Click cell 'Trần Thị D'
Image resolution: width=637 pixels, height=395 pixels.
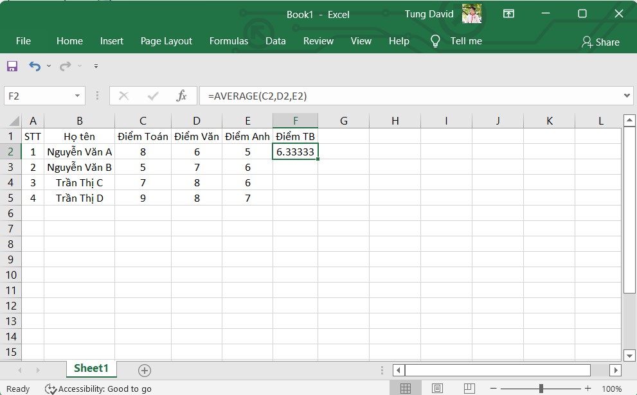tap(80, 198)
